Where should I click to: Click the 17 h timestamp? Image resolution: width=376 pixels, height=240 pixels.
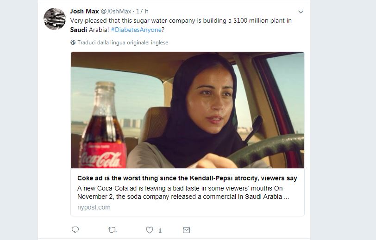point(143,11)
